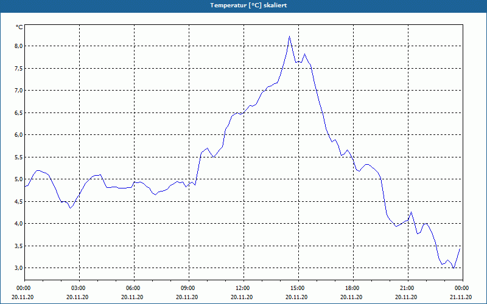Screen dimensions: 487x304
Task: Click the 18:00 x-axis label
Action: pos(353,288)
